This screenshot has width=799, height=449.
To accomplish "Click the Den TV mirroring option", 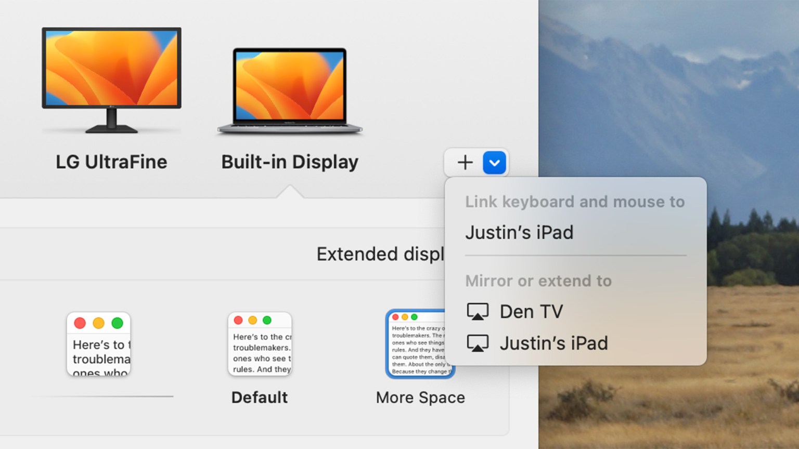I will (531, 311).
